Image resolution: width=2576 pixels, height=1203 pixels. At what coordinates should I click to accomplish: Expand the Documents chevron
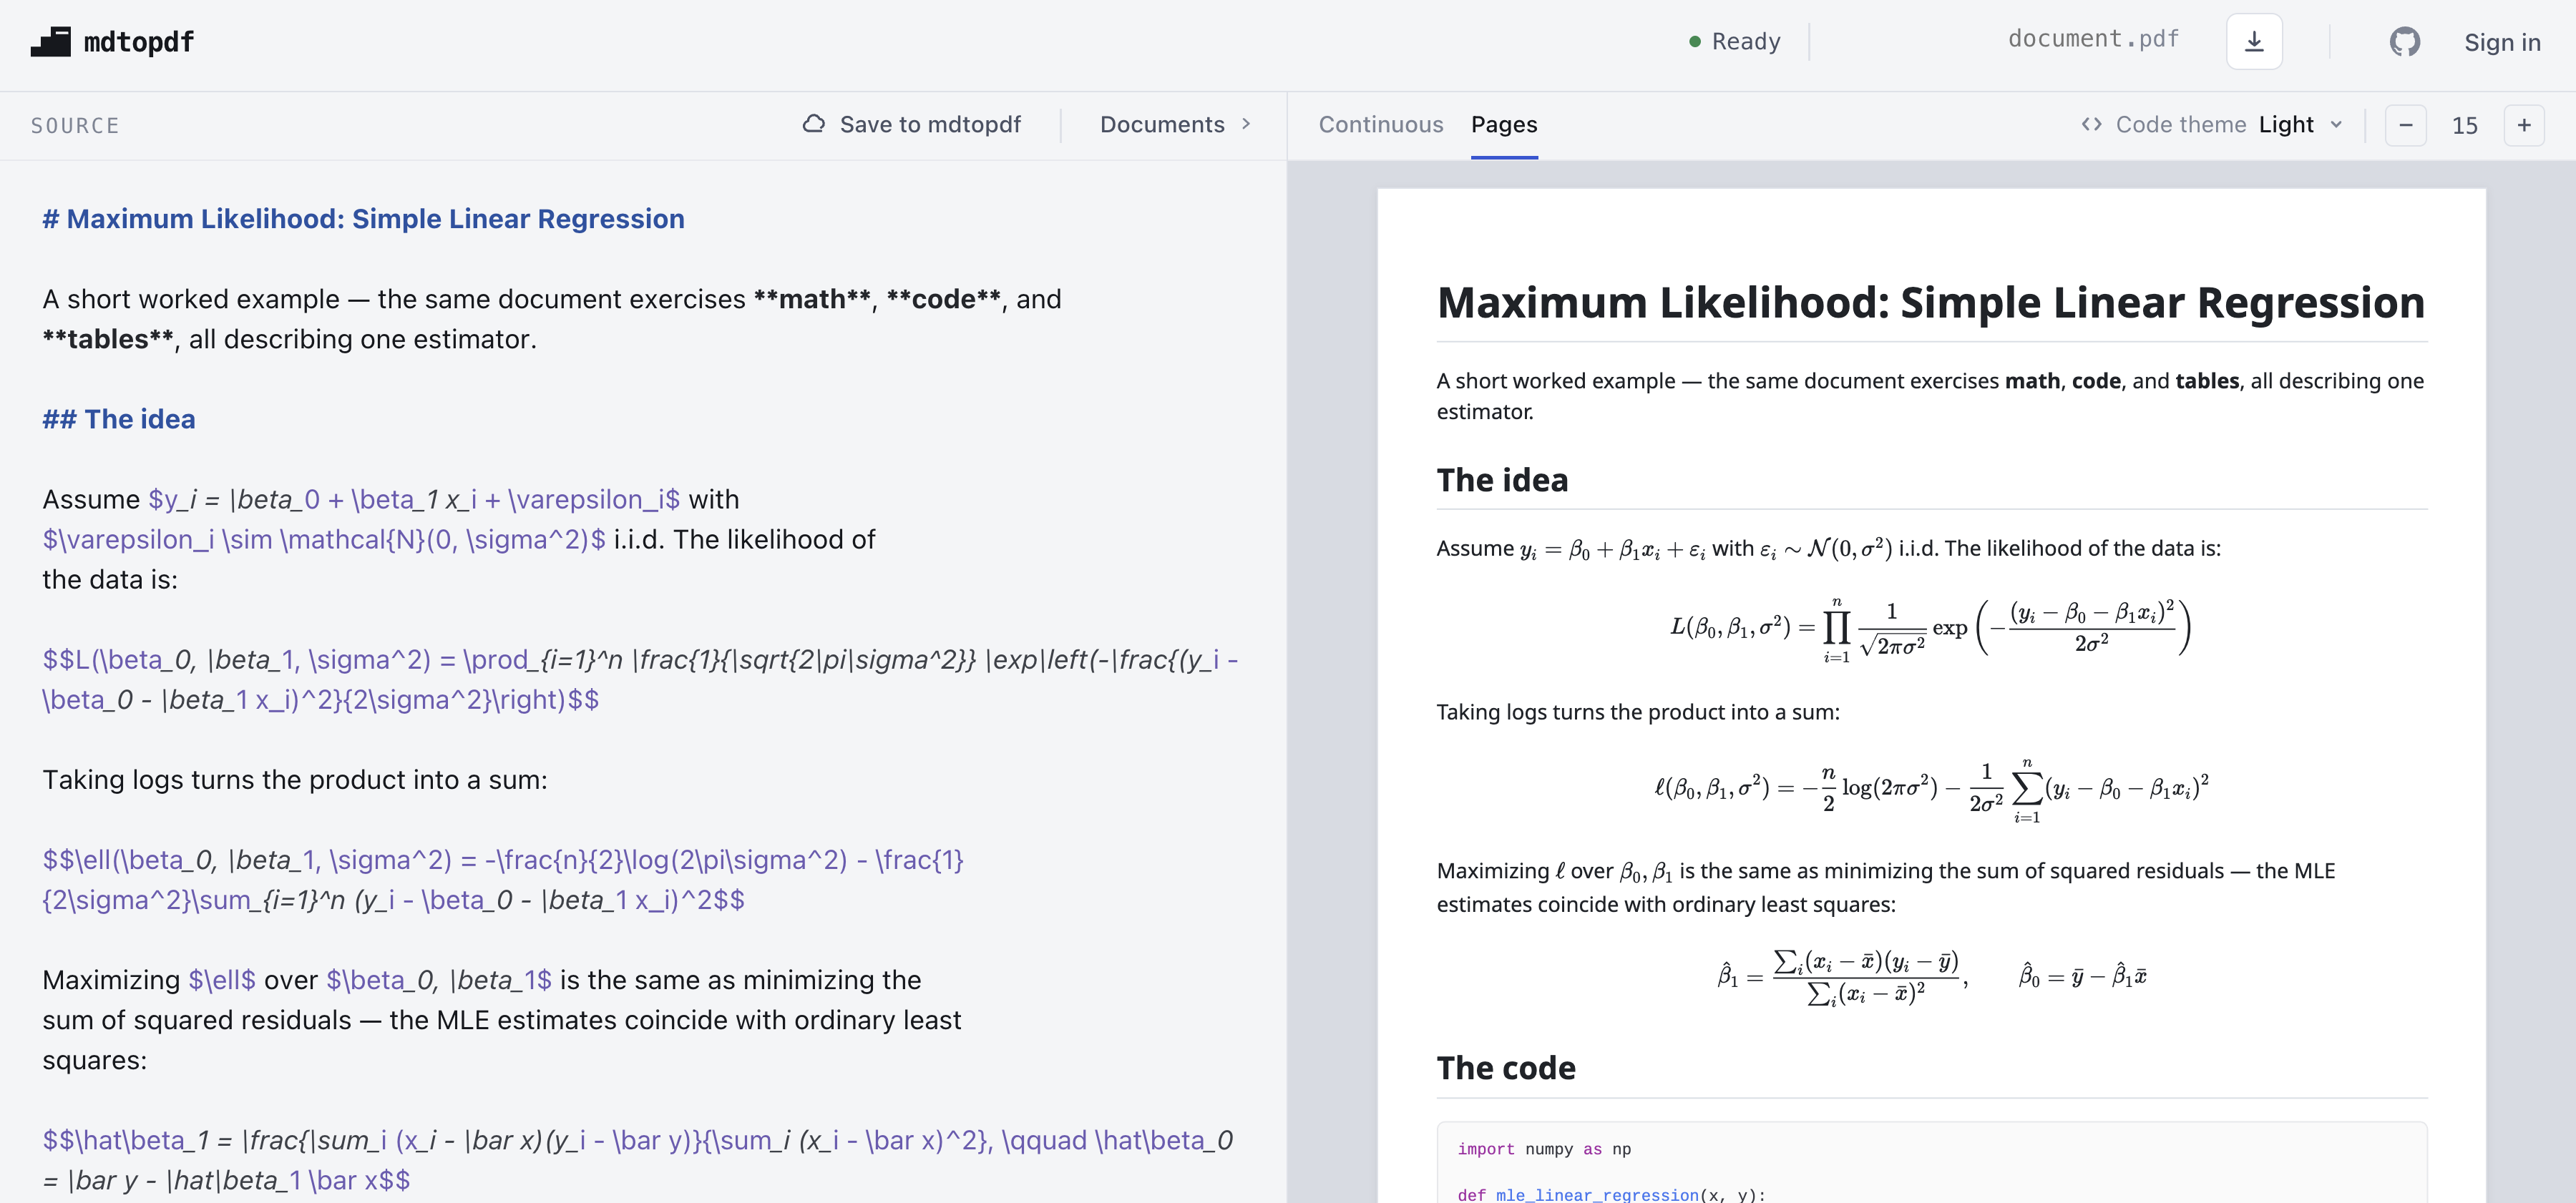(x=1246, y=124)
